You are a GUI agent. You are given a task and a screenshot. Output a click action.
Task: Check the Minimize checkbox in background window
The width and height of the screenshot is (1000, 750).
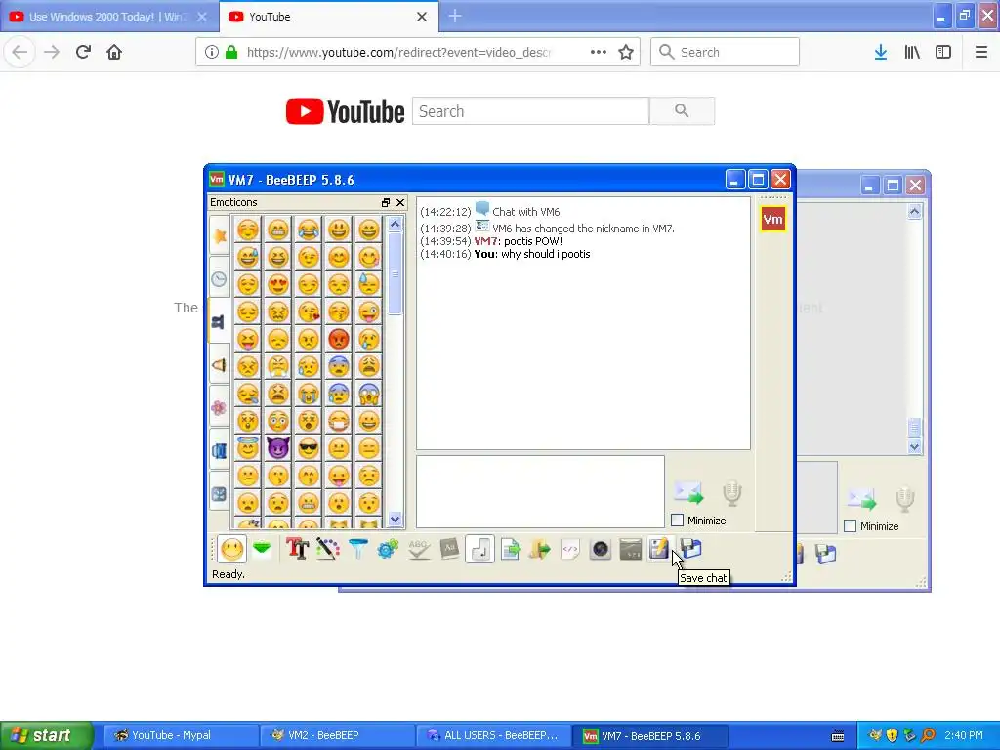pyautogui.click(x=850, y=526)
